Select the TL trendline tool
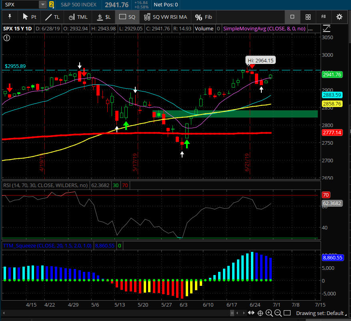351x321 pixels. coord(52,17)
